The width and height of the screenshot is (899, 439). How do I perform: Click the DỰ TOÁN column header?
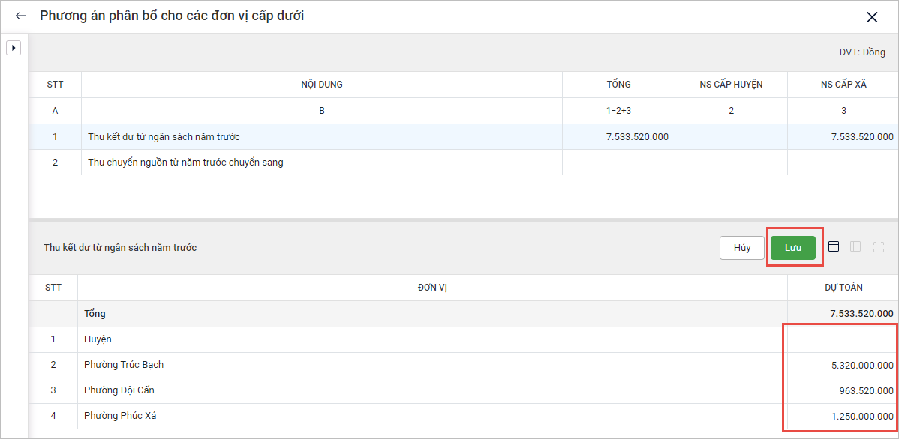(x=843, y=288)
